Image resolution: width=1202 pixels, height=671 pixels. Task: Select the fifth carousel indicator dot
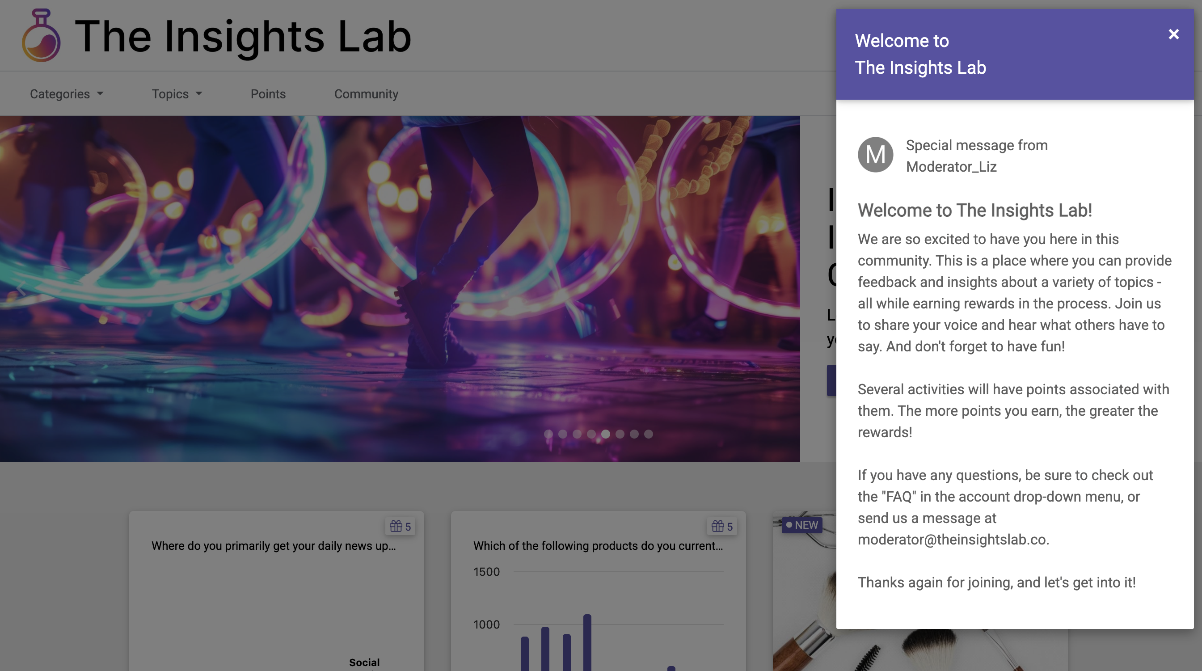[x=605, y=434]
